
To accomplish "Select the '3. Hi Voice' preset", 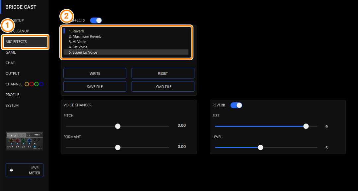I will pos(126,42).
